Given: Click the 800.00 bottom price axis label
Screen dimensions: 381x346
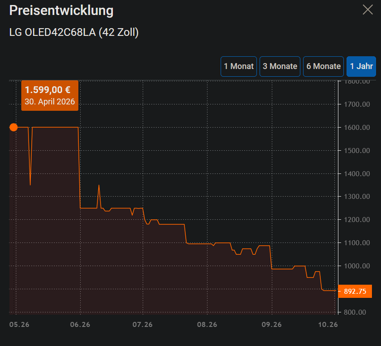Looking at the screenshot, I should tap(355, 312).
